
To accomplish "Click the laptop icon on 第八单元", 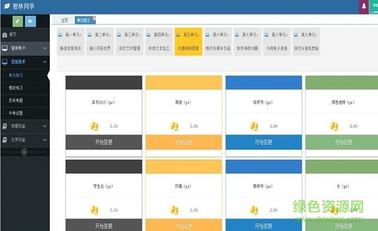I will point(266,35).
